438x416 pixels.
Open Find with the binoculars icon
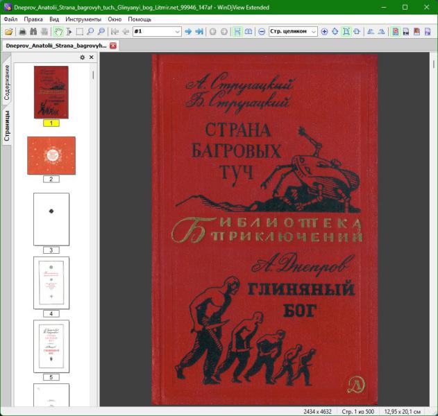click(x=33, y=32)
